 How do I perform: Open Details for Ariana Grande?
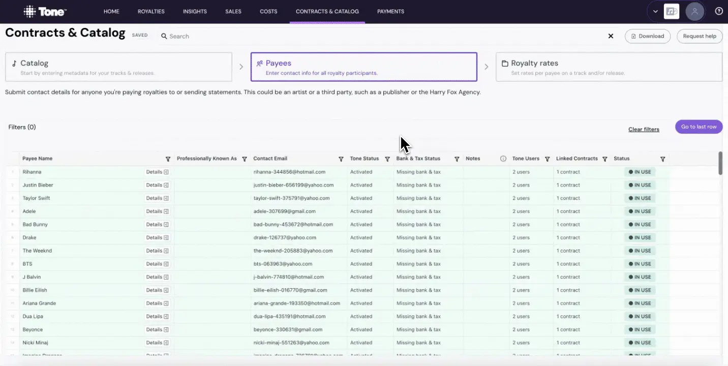pos(158,303)
